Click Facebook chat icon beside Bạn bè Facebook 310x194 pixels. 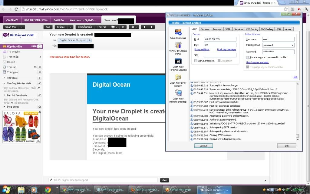click(x=40, y=95)
